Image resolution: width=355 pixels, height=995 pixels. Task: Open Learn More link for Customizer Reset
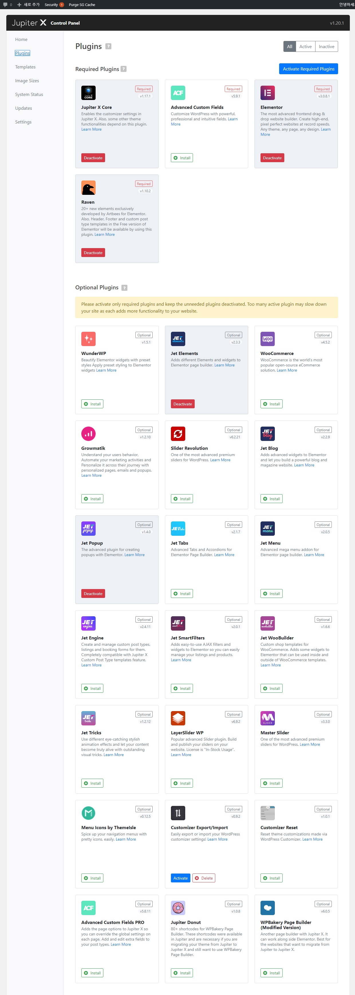312,839
